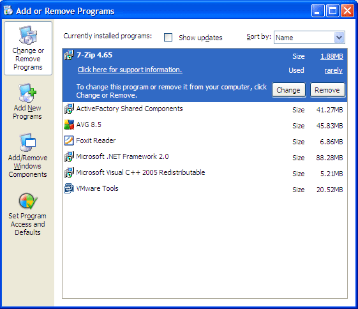Expand the Sort by dropdown arrow

click(x=339, y=38)
